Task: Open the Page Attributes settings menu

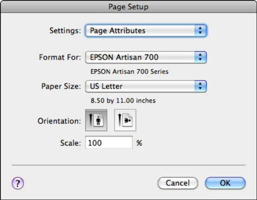Action: click(x=146, y=30)
